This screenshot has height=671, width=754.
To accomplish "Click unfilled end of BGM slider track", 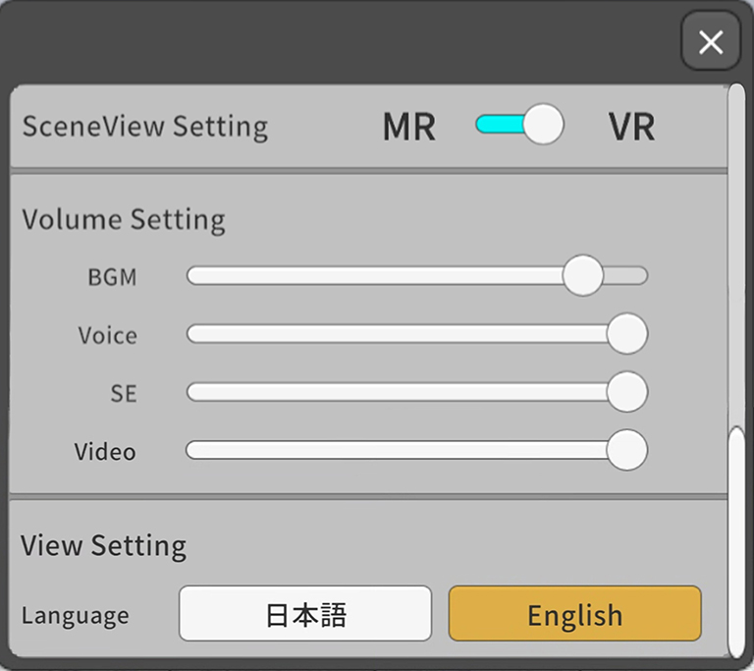I will [628, 275].
